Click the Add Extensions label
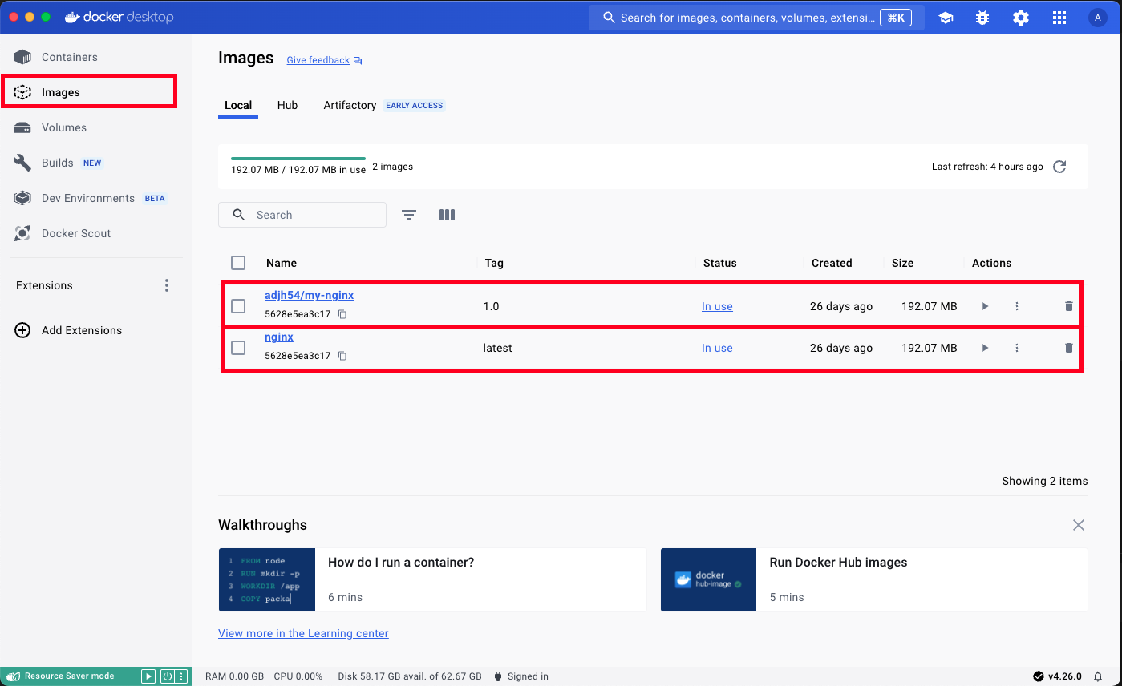The width and height of the screenshot is (1122, 686). [x=82, y=330]
